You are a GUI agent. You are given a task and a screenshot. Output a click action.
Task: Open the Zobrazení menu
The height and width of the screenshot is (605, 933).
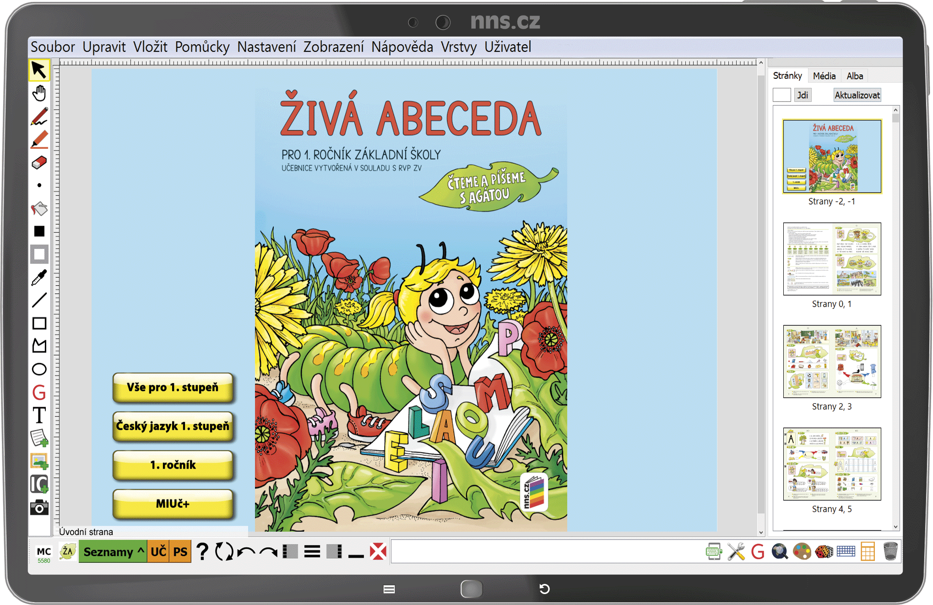pos(333,47)
